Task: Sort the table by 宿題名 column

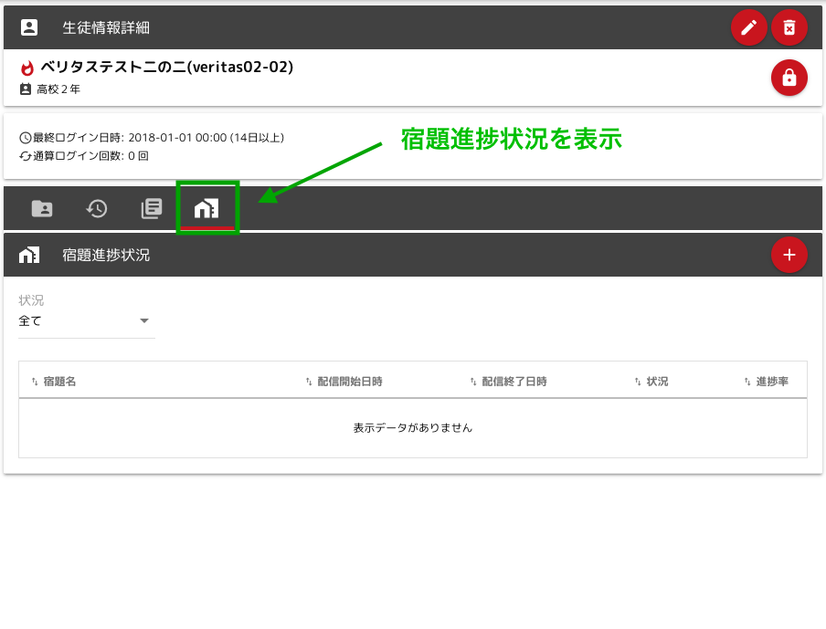Action: [x=58, y=382]
